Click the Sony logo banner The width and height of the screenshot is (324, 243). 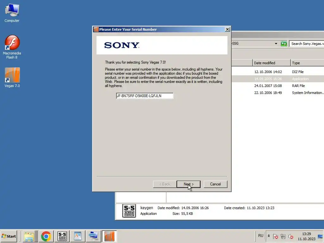pyautogui.click(x=162, y=45)
